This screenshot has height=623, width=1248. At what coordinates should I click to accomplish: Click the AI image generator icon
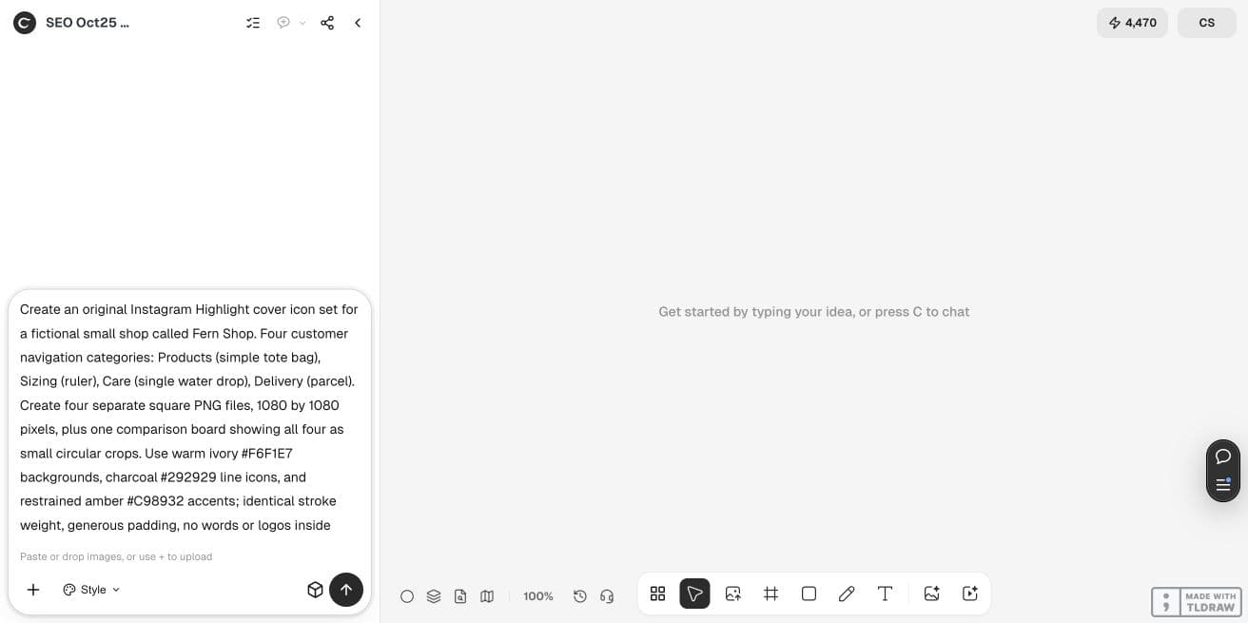tap(932, 594)
